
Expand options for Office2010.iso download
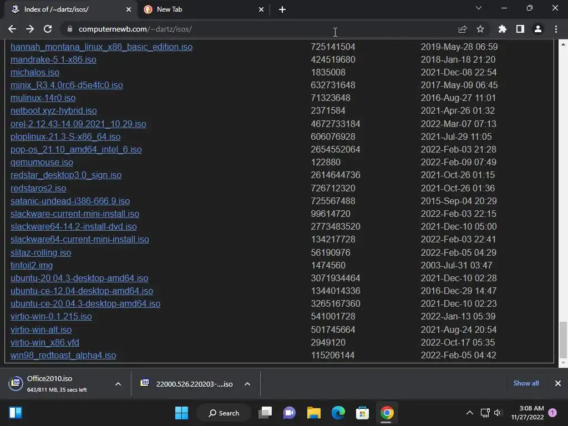[118, 384]
